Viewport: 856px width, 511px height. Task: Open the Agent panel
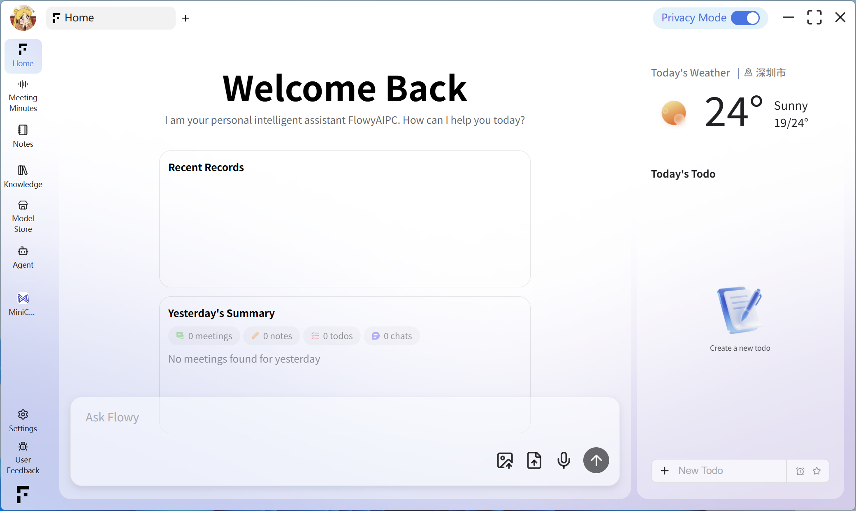(23, 257)
